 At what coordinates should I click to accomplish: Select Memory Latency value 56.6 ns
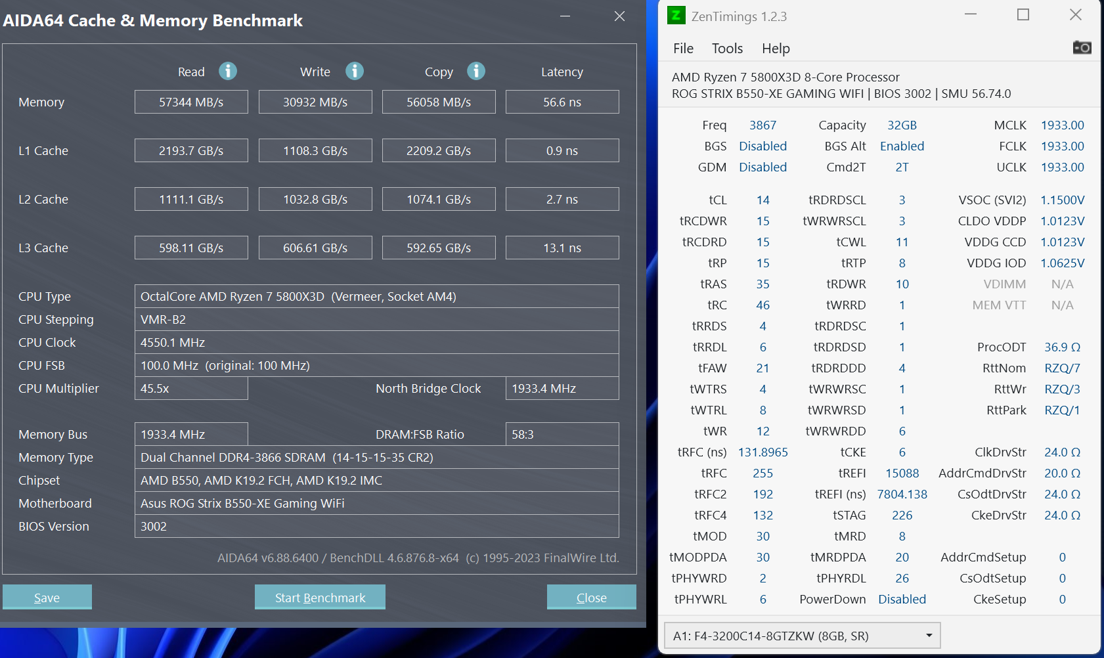click(x=562, y=102)
